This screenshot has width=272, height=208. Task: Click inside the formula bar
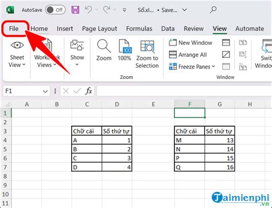pos(184,91)
